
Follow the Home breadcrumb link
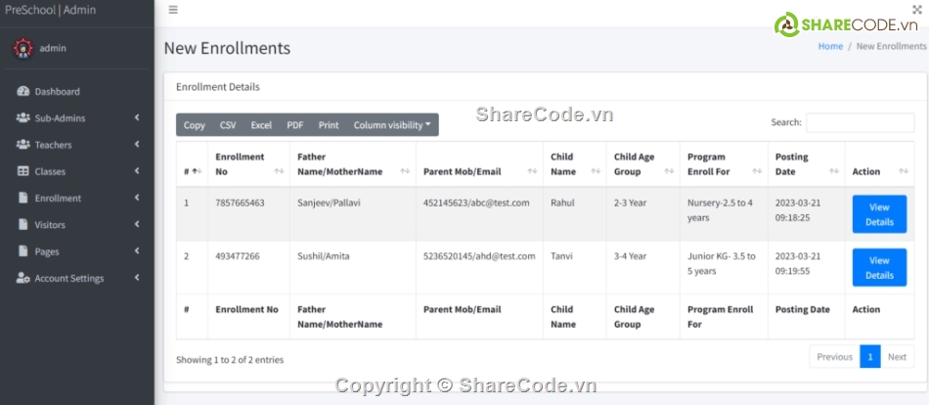pos(830,46)
